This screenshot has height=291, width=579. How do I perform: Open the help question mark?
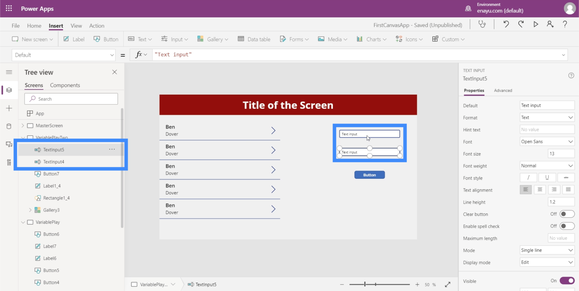point(565,24)
